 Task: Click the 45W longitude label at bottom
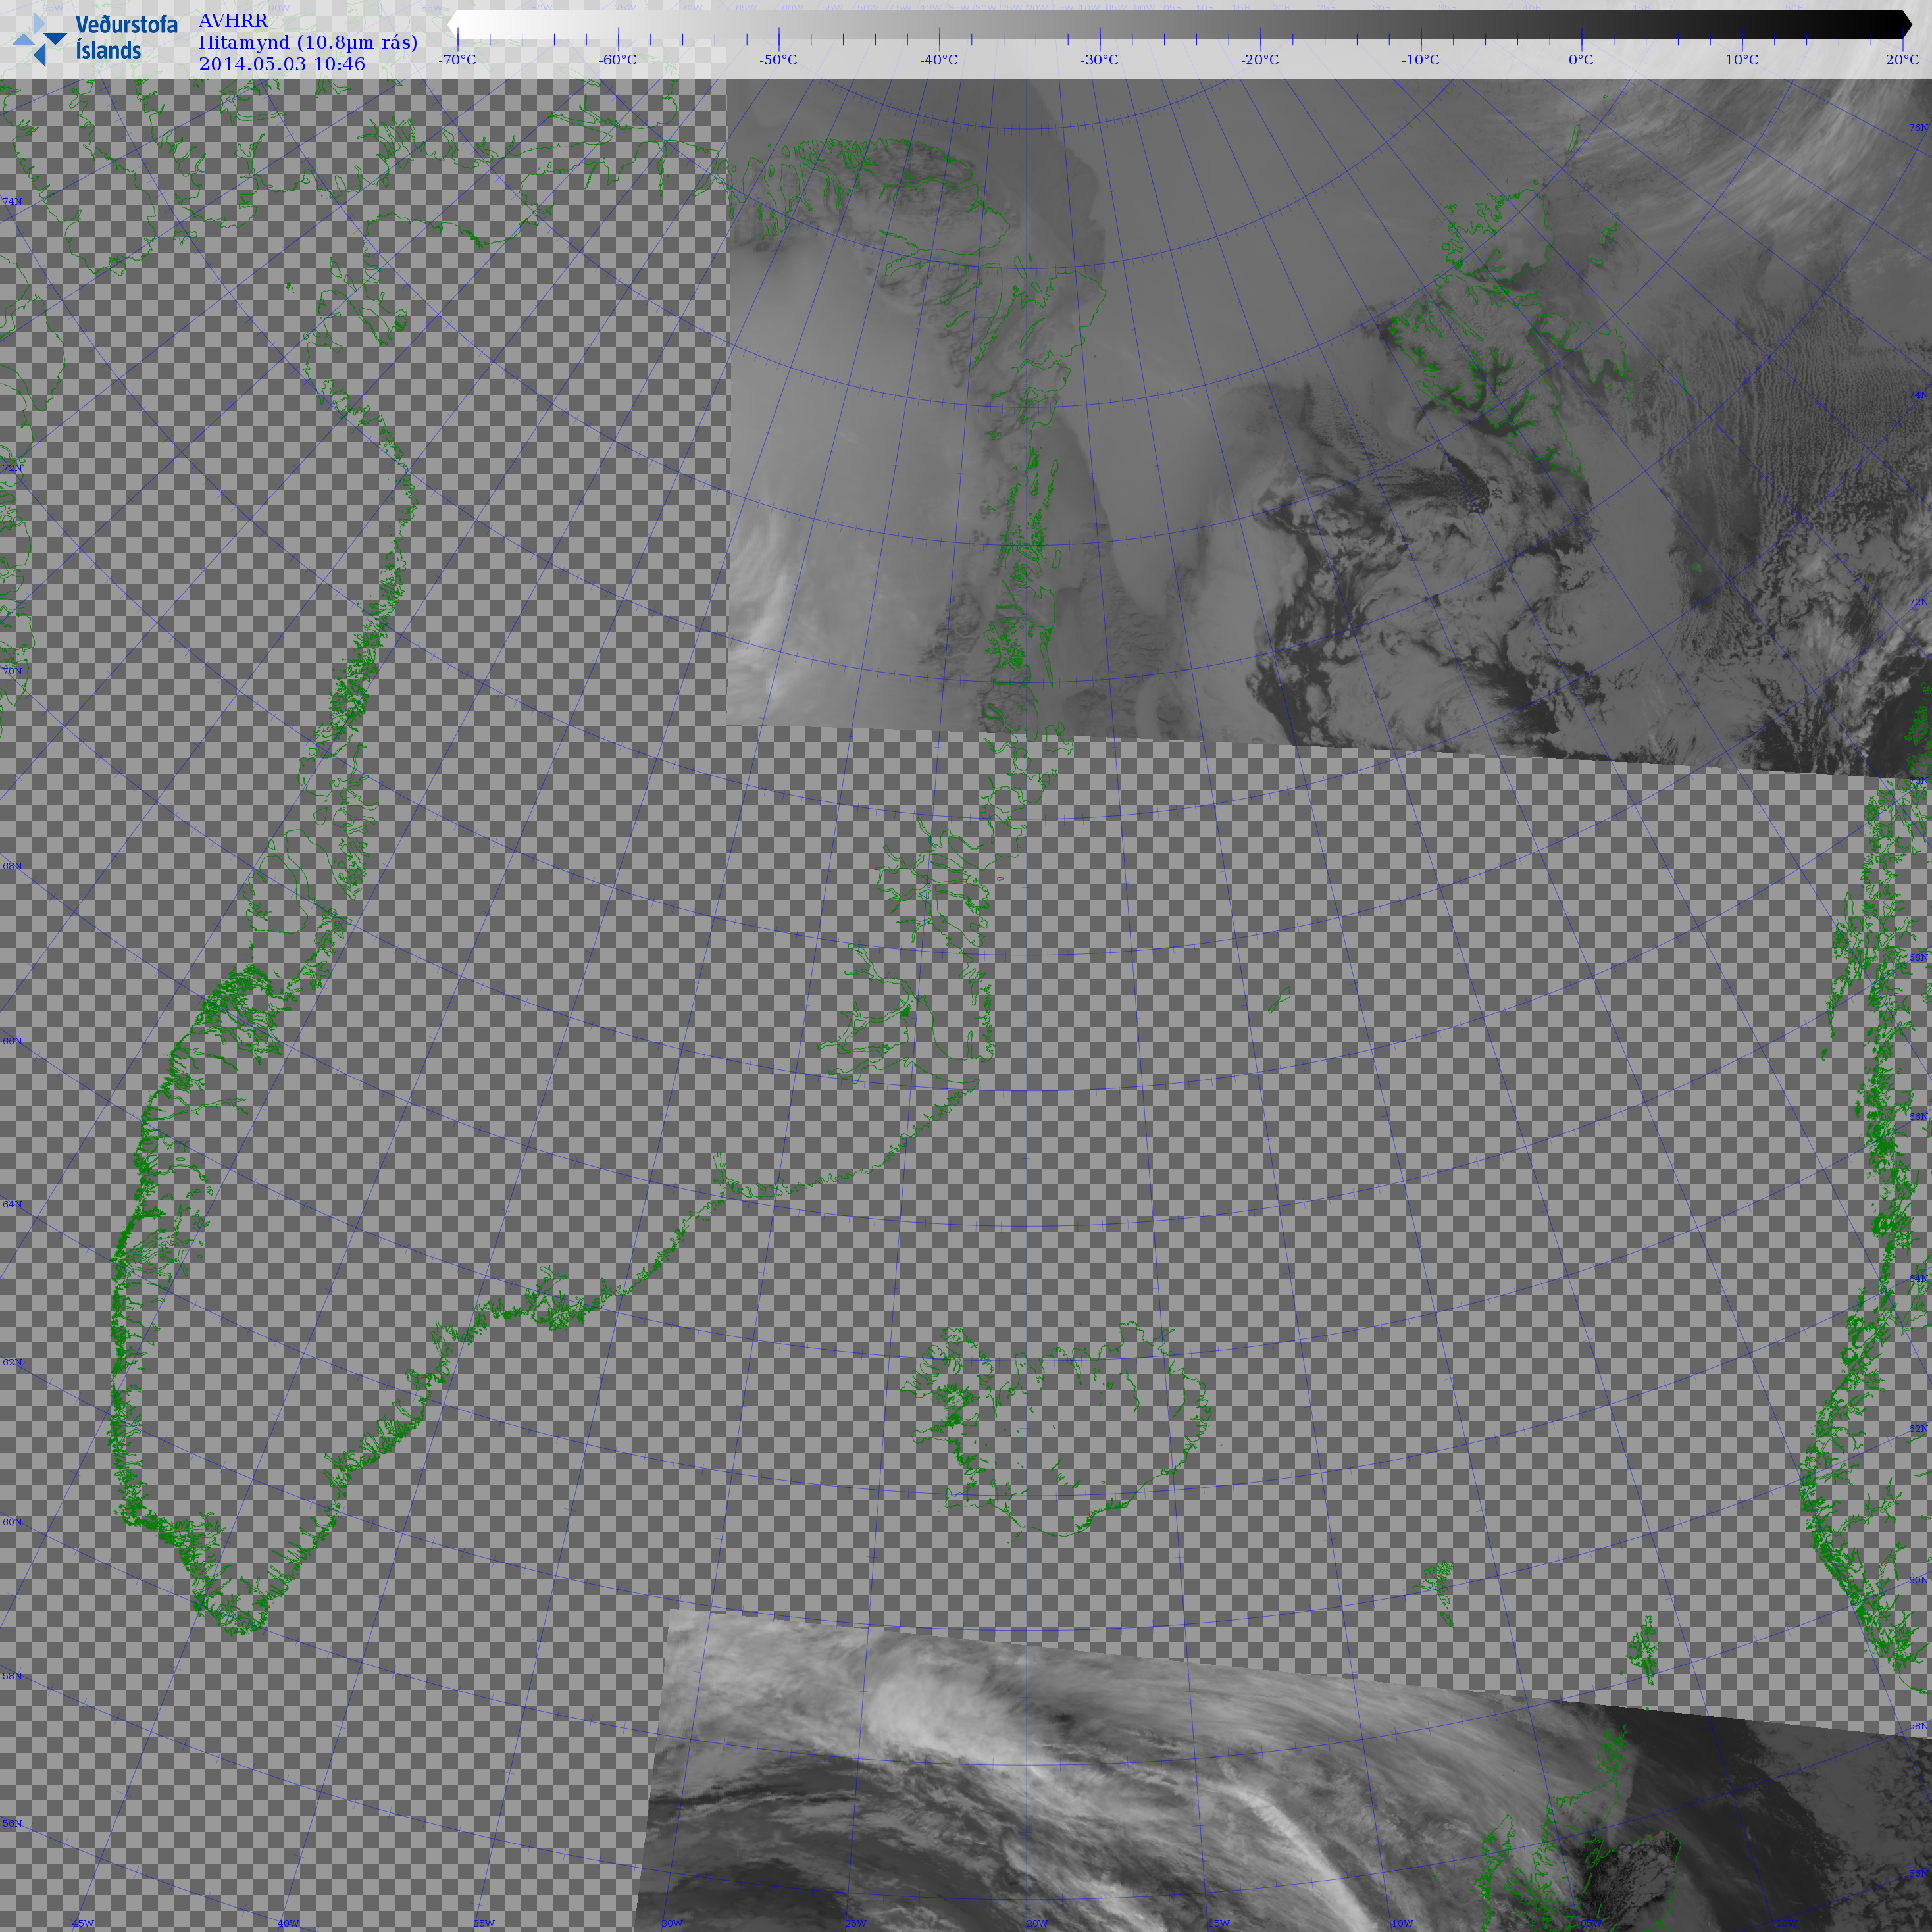[x=83, y=1923]
